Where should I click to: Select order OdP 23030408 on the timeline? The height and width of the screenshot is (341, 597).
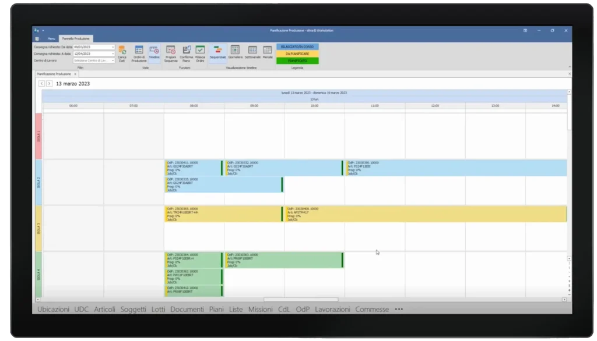click(426, 214)
